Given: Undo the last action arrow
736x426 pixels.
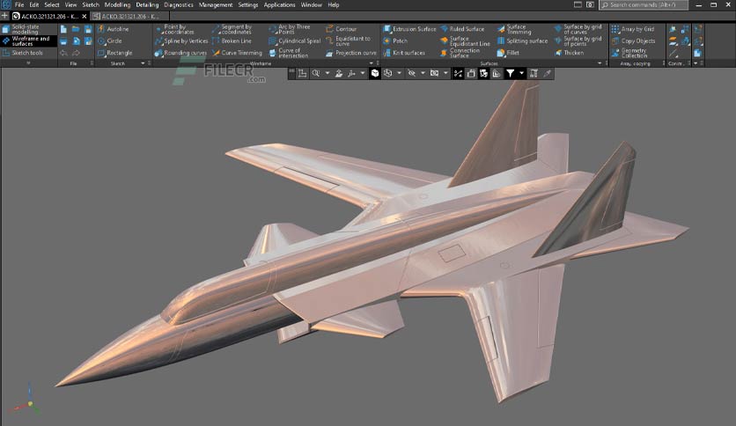Looking at the screenshot, I should (x=63, y=53).
